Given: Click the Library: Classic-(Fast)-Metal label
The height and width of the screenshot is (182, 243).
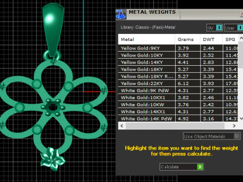Looking at the screenshot, I should [148, 27].
